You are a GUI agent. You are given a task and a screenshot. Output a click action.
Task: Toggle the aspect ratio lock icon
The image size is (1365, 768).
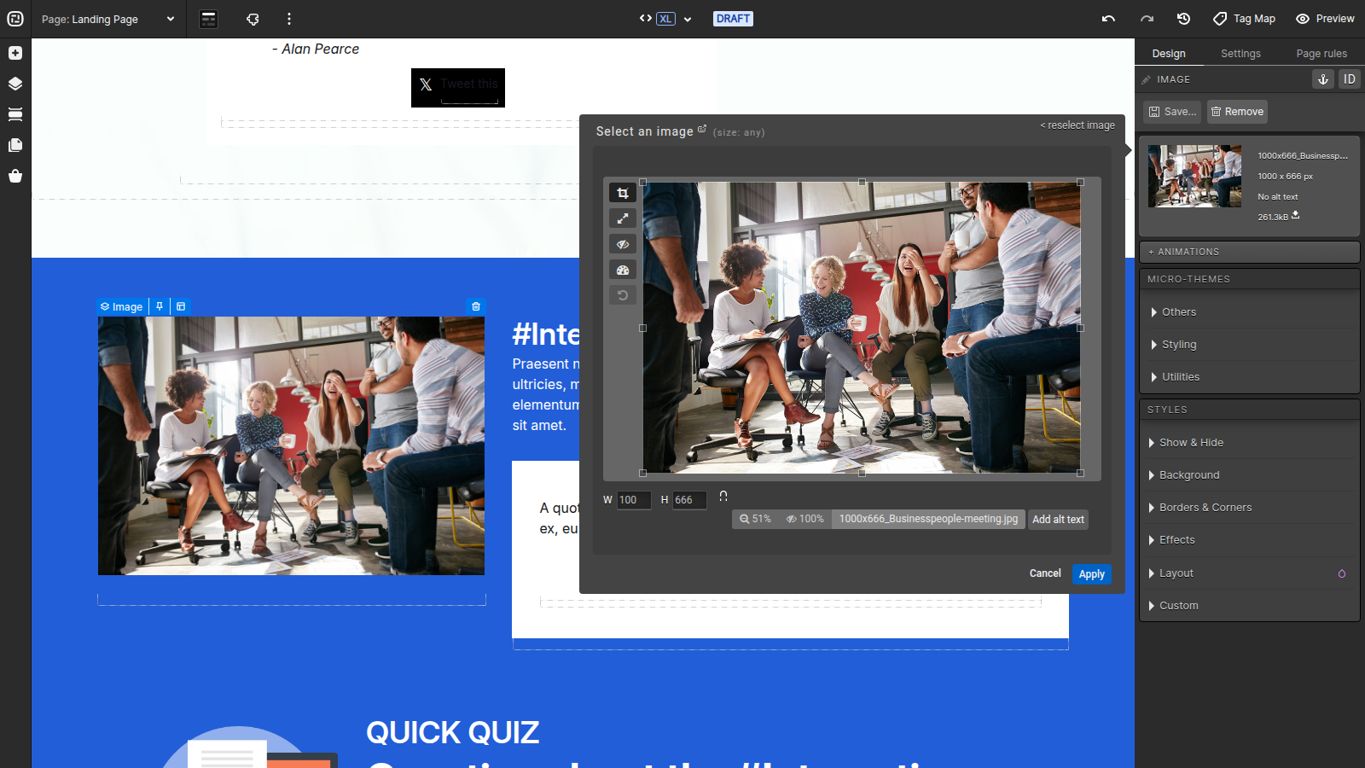coord(723,496)
